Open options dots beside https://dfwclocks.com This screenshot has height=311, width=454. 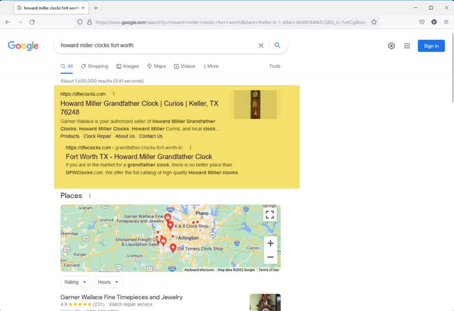[114, 94]
